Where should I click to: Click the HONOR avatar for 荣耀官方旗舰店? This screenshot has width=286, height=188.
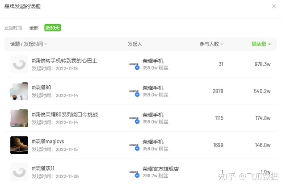point(134,172)
